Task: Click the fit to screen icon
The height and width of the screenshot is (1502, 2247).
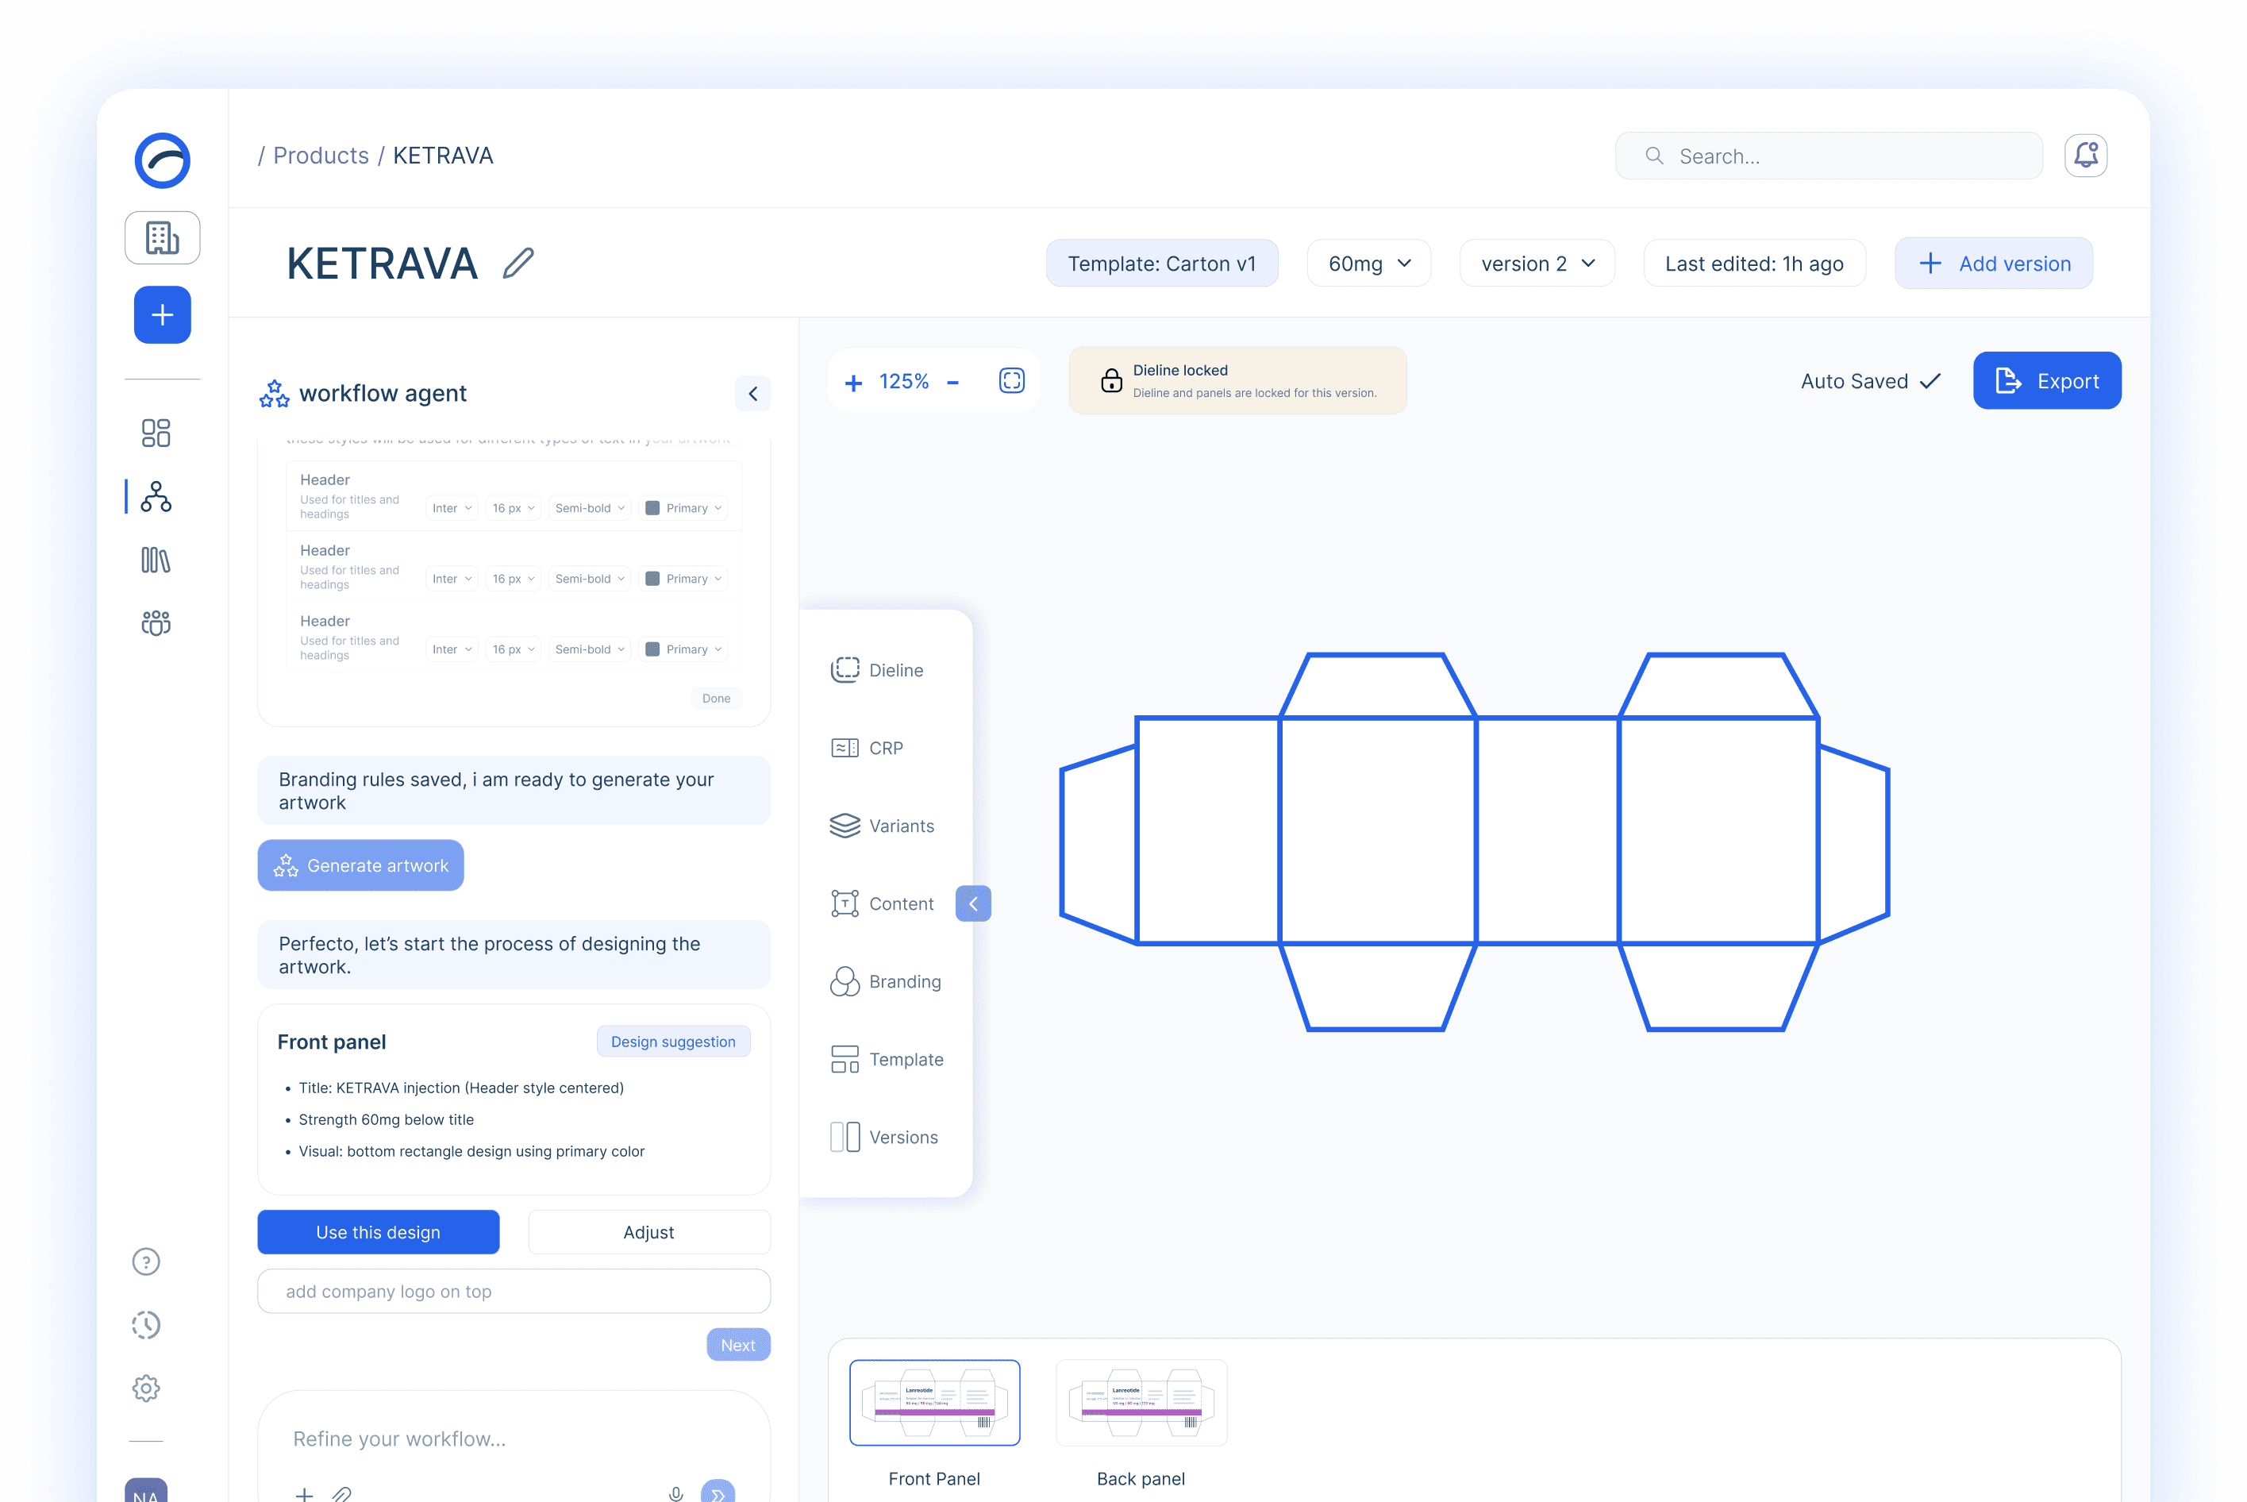Action: [x=1011, y=381]
